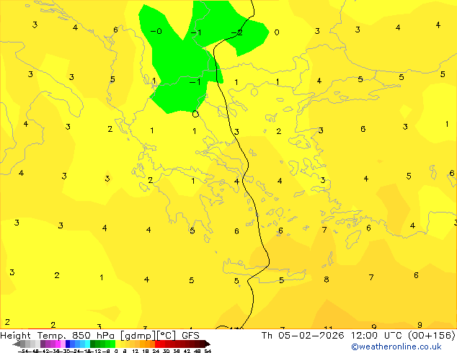Image resolution: width=457 pixels, height=353 pixels.
Task: Click the '[°C]' unit label in the caption
Action: (166, 336)
